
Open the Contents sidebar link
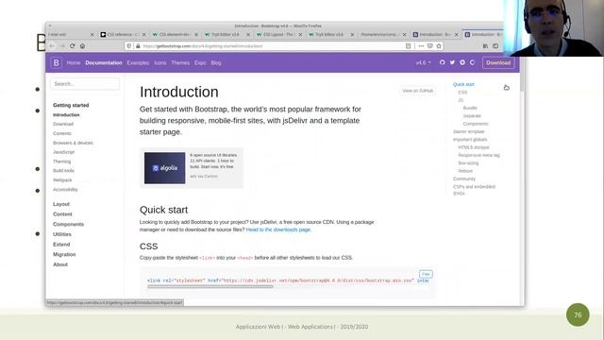pyautogui.click(x=62, y=133)
